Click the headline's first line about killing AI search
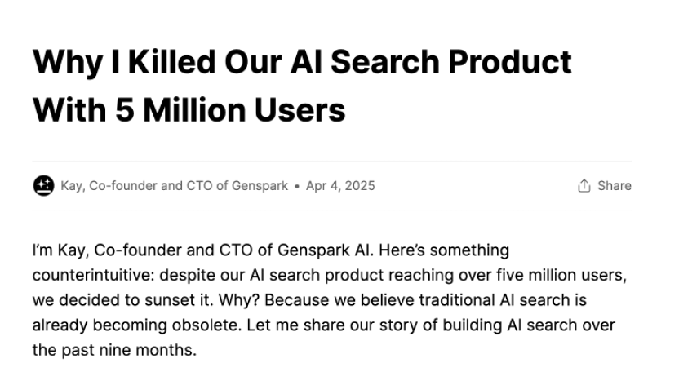Image resolution: width=679 pixels, height=372 pixels. click(302, 63)
